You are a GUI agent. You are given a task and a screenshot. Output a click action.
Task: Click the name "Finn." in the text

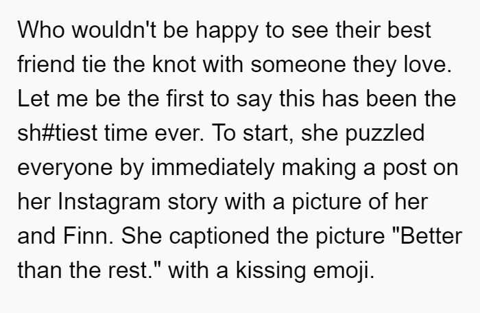pos(88,236)
